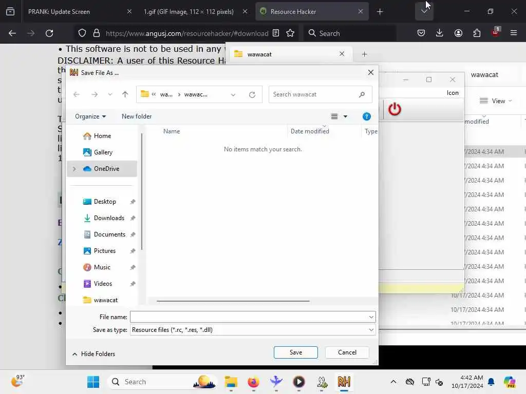Open the View menu in the wawacat Explorer window
The image size is (526, 394).
pyautogui.click(x=496, y=101)
